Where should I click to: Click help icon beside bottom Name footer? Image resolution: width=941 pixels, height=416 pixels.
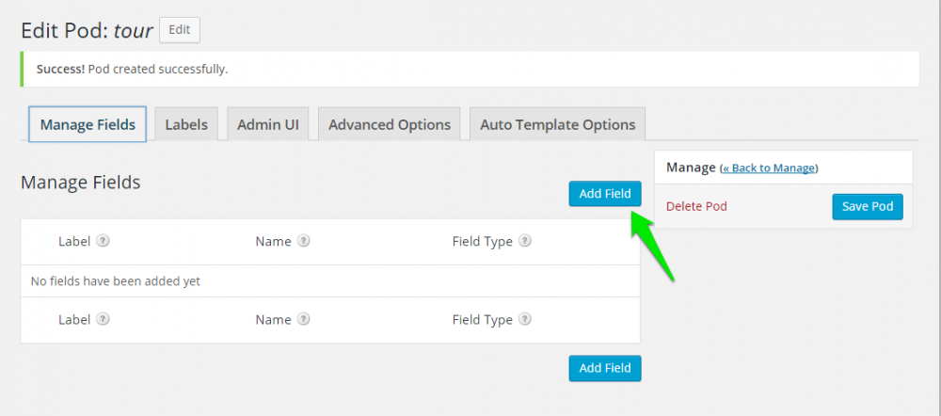304,319
